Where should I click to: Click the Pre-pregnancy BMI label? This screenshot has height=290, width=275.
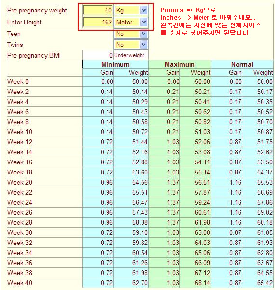(34, 55)
